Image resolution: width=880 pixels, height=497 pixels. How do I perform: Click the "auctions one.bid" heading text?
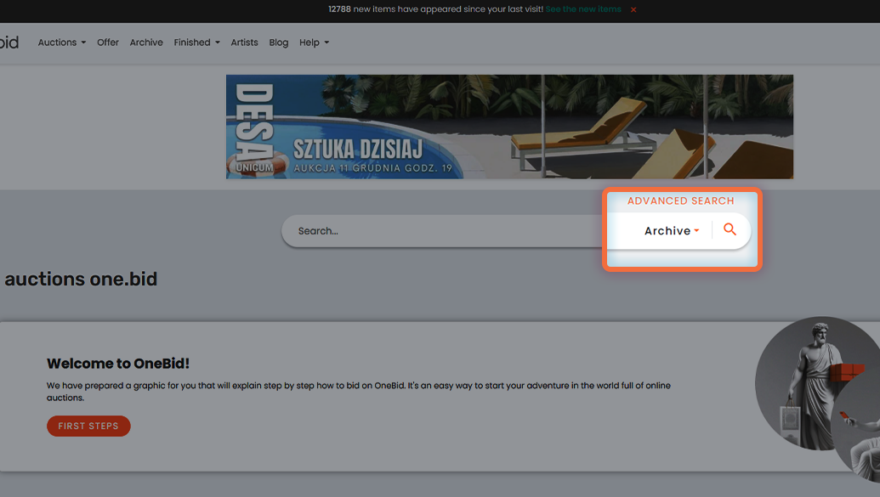(81, 280)
